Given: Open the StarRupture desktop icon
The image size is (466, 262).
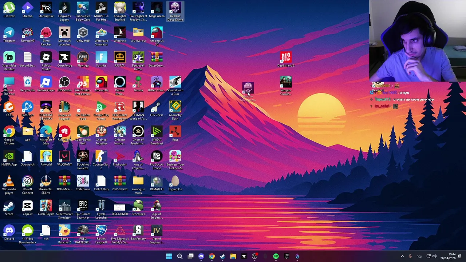Looking at the screenshot, I should point(46,10).
